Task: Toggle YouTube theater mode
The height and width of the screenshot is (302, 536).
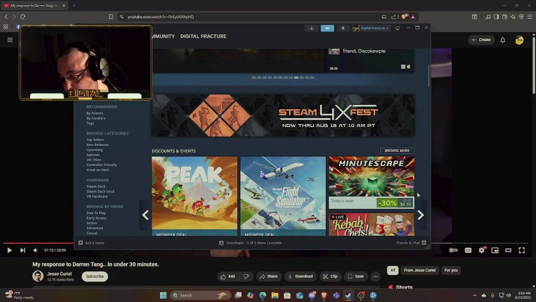Action: 508,250
